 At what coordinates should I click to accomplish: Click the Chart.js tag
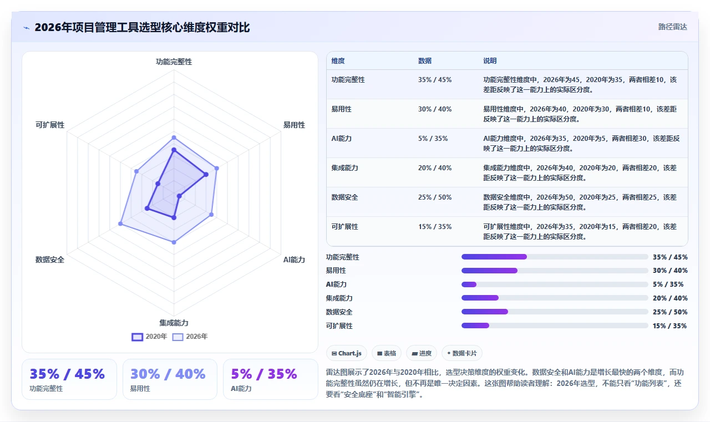tap(347, 353)
